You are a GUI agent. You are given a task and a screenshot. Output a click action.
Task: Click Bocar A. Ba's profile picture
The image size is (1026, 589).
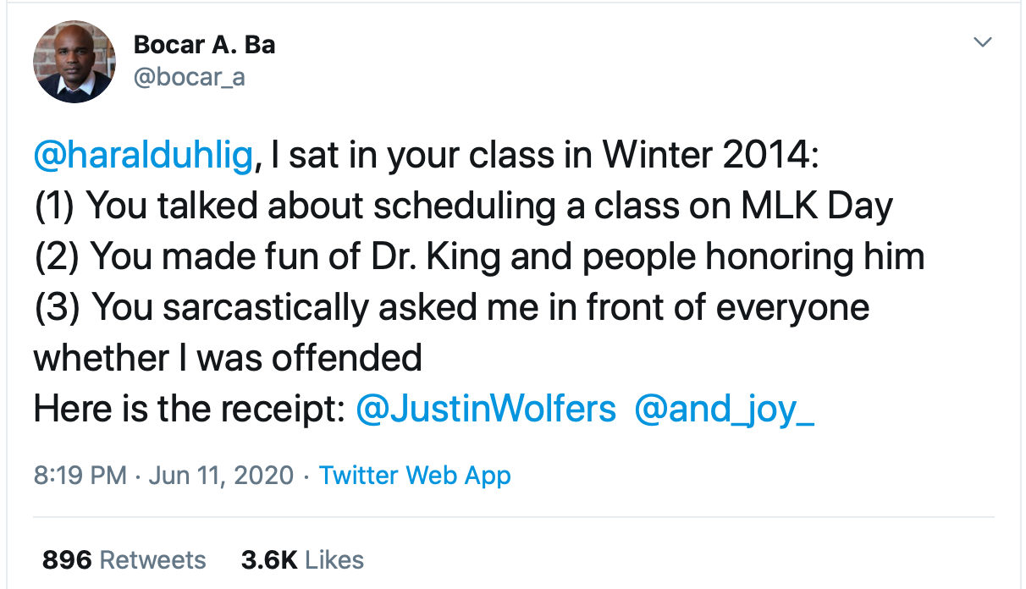(x=74, y=62)
